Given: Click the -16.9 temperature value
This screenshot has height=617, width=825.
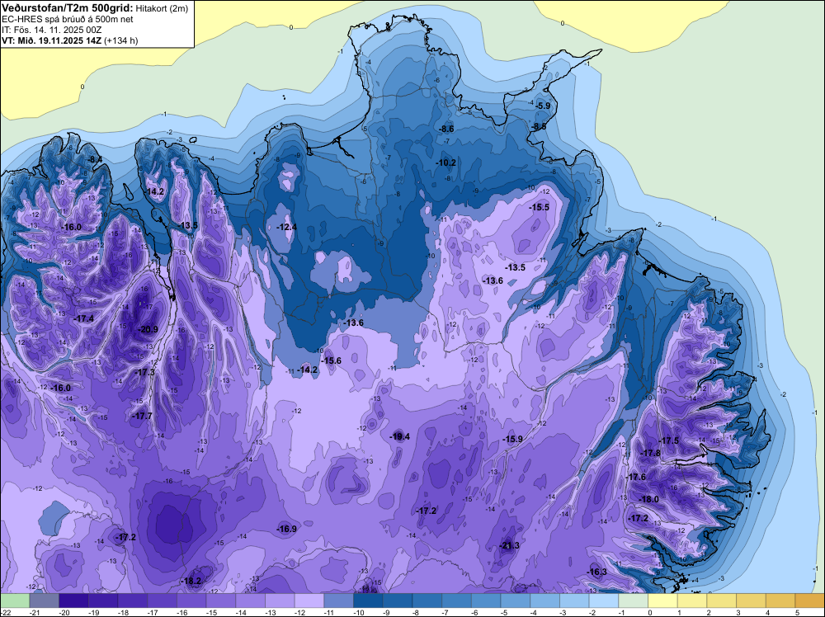Looking at the screenshot, I should tap(287, 530).
